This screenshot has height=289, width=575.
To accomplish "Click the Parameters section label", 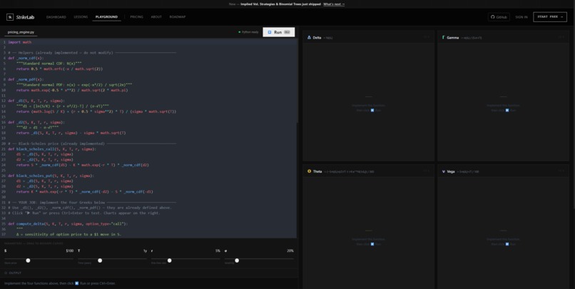I will coord(34,243).
